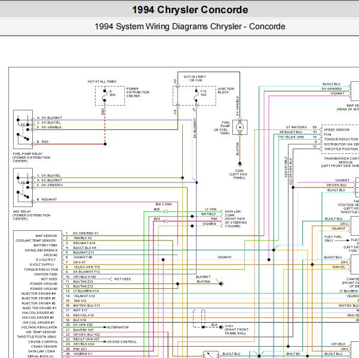Click the 'SIGNAL REFERENCE' pin label
The image size is (359, 358).
click(41, 250)
